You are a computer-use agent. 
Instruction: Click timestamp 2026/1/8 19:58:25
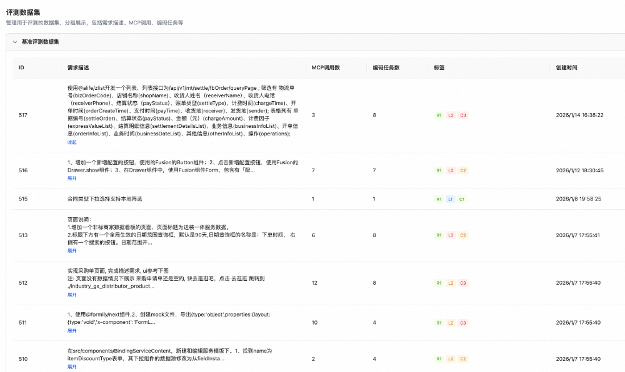[578, 199]
